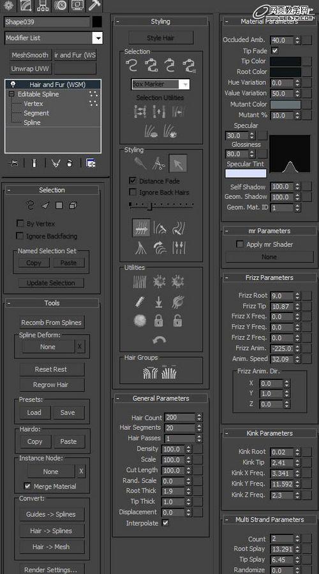Select the Polygon selection square icon
The width and height of the screenshot is (319, 574).
pyautogui.click(x=59, y=205)
